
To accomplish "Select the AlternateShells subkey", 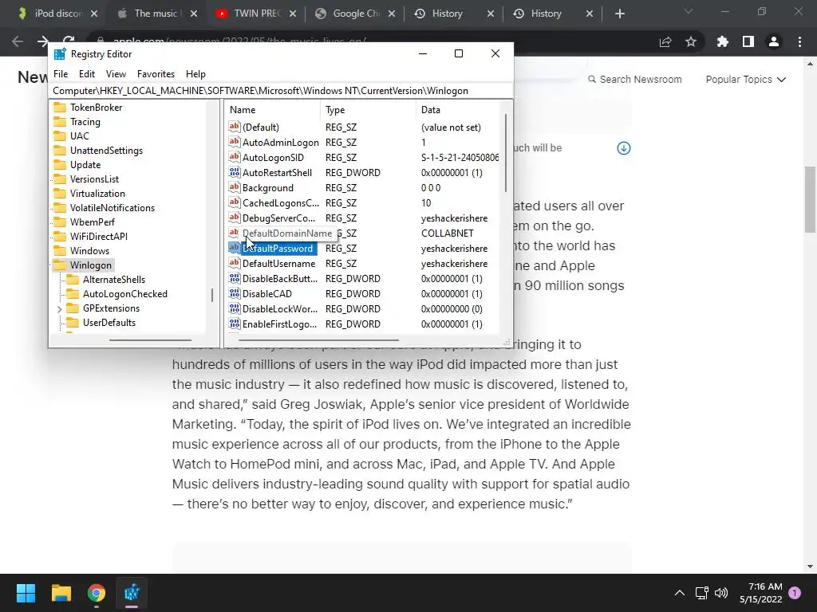I will (113, 280).
